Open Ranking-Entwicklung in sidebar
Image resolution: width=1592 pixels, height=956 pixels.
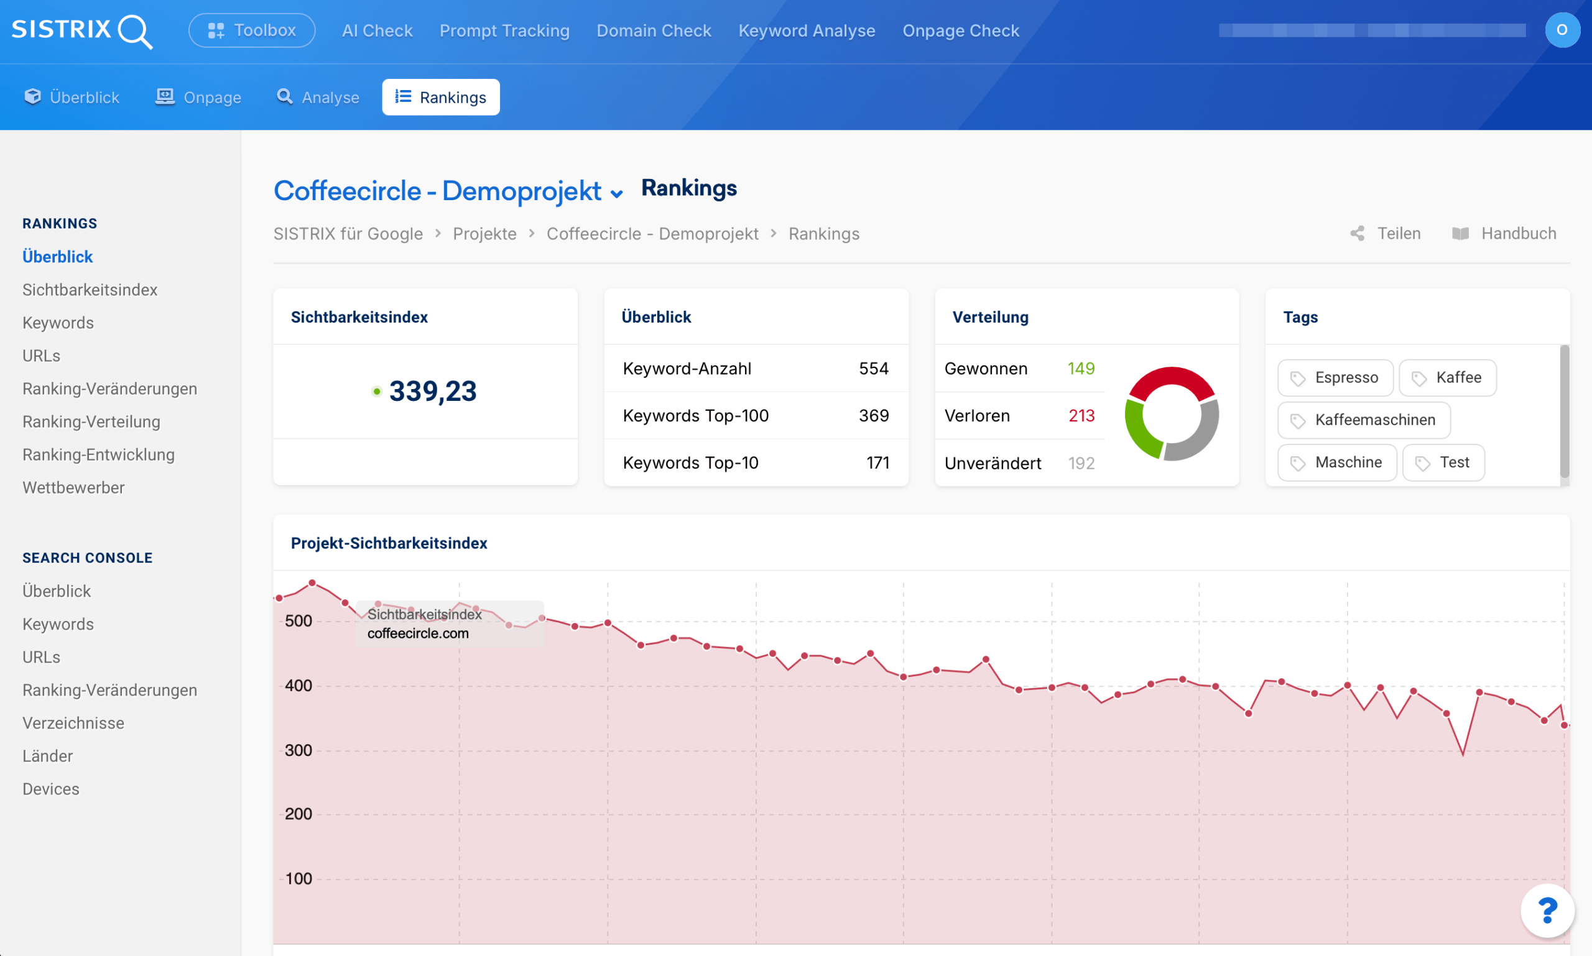pyautogui.click(x=99, y=454)
